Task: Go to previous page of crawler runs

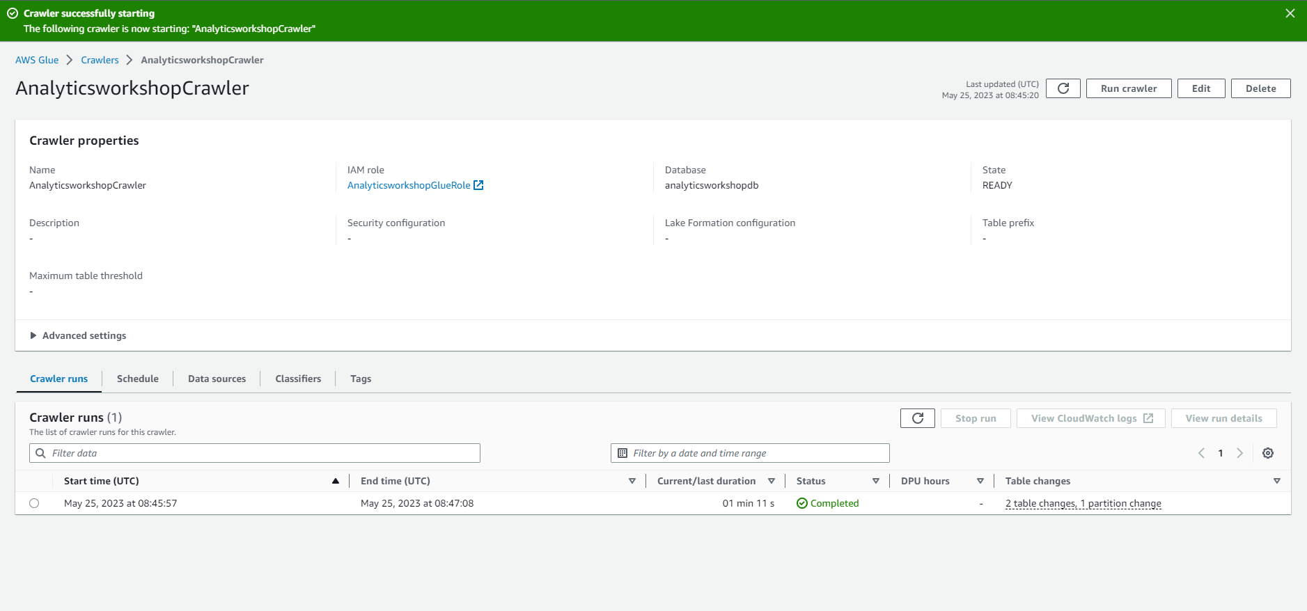Action: tap(1201, 453)
